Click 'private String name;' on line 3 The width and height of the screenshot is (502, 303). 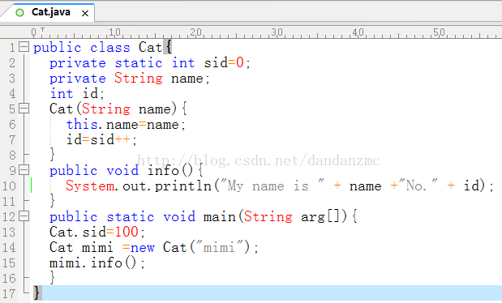pos(130,78)
